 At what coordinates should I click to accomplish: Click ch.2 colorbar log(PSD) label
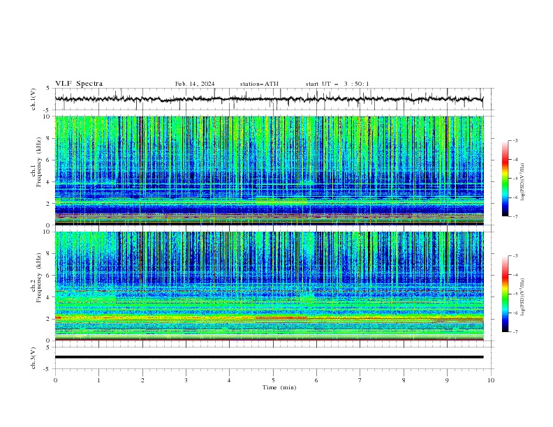522,297
